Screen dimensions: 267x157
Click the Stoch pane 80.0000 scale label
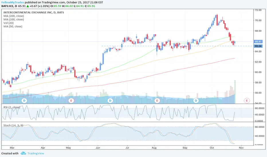tap(260, 127)
